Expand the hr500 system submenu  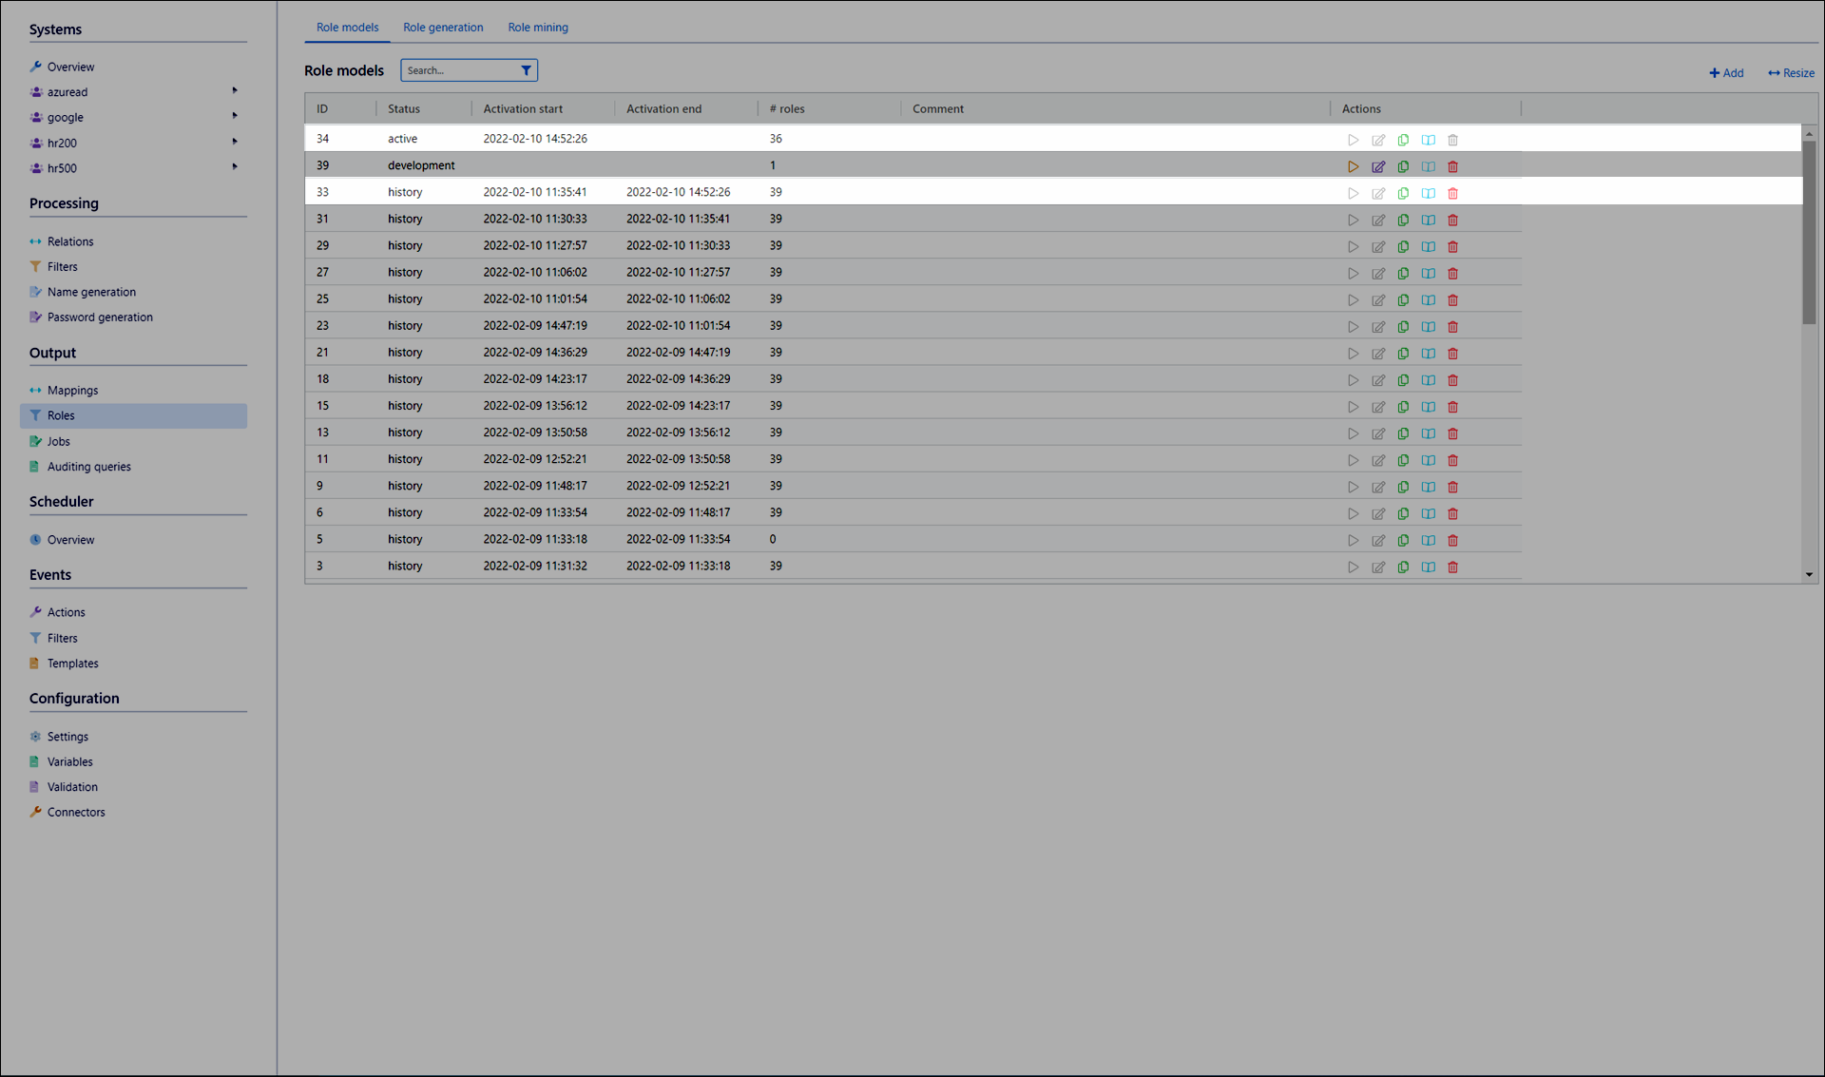pyautogui.click(x=235, y=167)
